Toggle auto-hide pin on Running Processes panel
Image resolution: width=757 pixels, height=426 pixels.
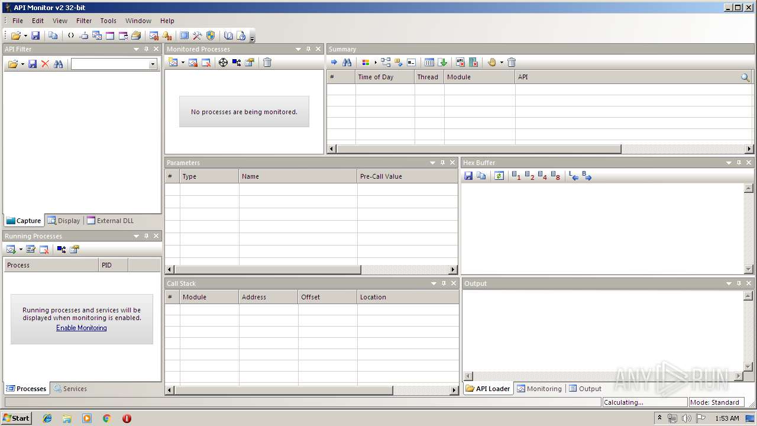pos(146,236)
